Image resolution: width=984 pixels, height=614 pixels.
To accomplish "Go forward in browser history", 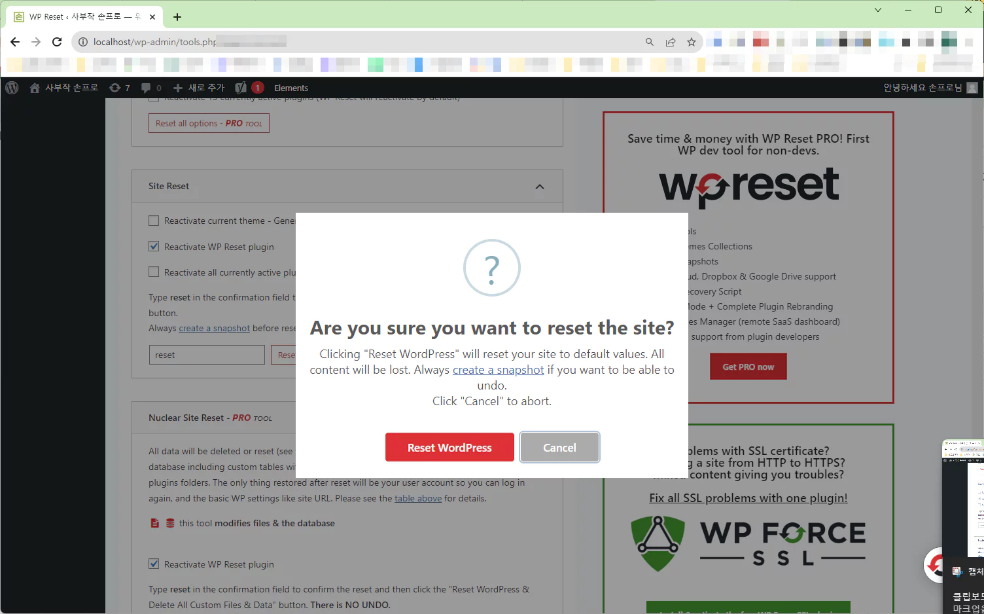I will click(36, 42).
